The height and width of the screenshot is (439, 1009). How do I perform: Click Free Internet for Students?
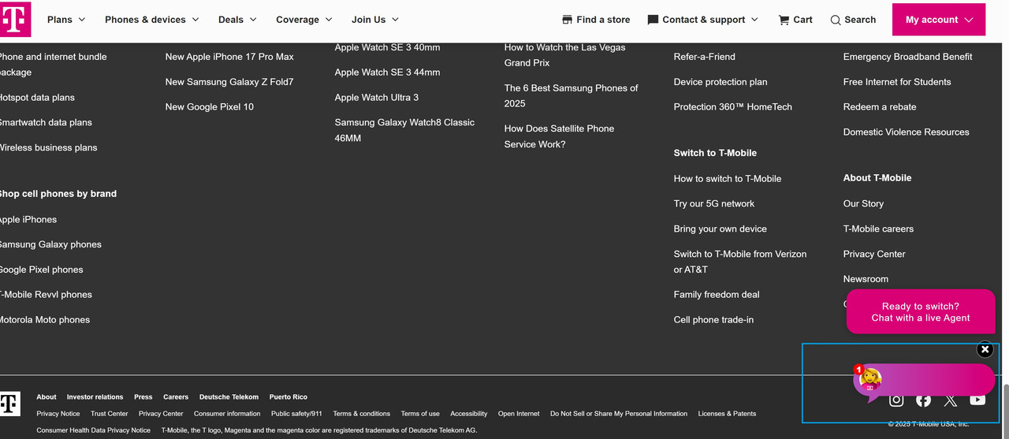pos(897,82)
